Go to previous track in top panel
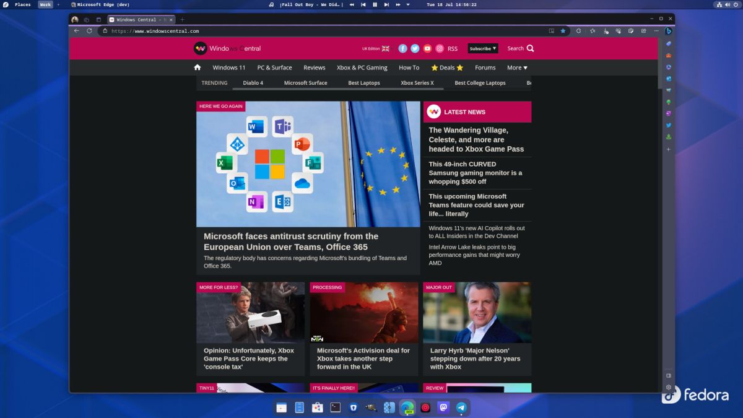 click(x=363, y=4)
